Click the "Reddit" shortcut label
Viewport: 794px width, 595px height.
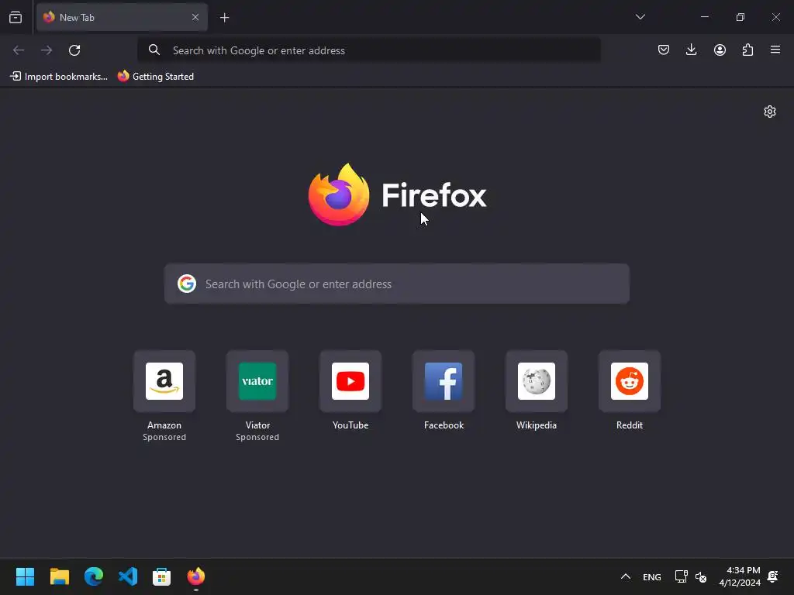(630, 425)
